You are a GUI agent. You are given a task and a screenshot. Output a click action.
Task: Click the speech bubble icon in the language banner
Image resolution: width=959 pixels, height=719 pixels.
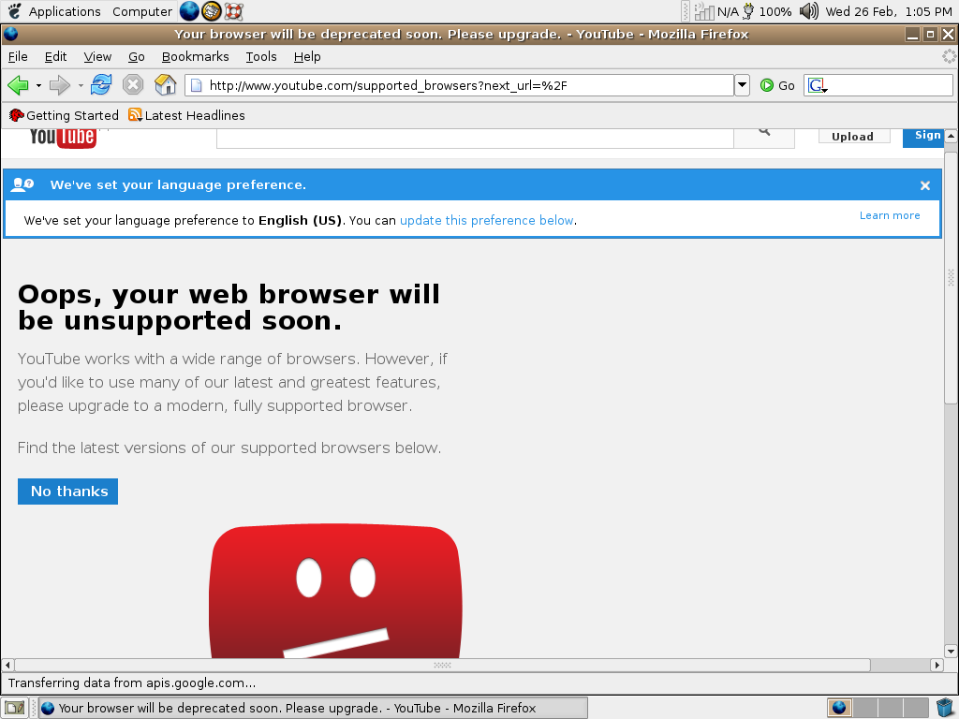click(x=22, y=184)
